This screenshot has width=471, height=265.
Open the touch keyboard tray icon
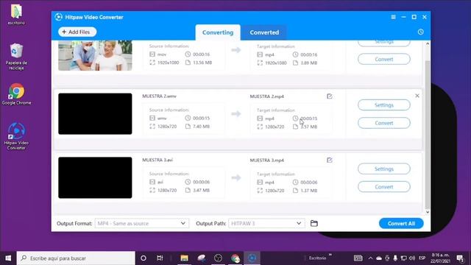(x=358, y=258)
